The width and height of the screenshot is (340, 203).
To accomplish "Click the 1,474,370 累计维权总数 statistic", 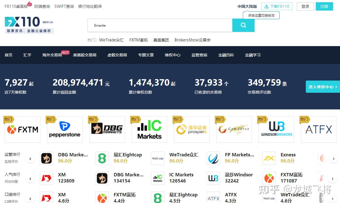I will click(152, 86).
